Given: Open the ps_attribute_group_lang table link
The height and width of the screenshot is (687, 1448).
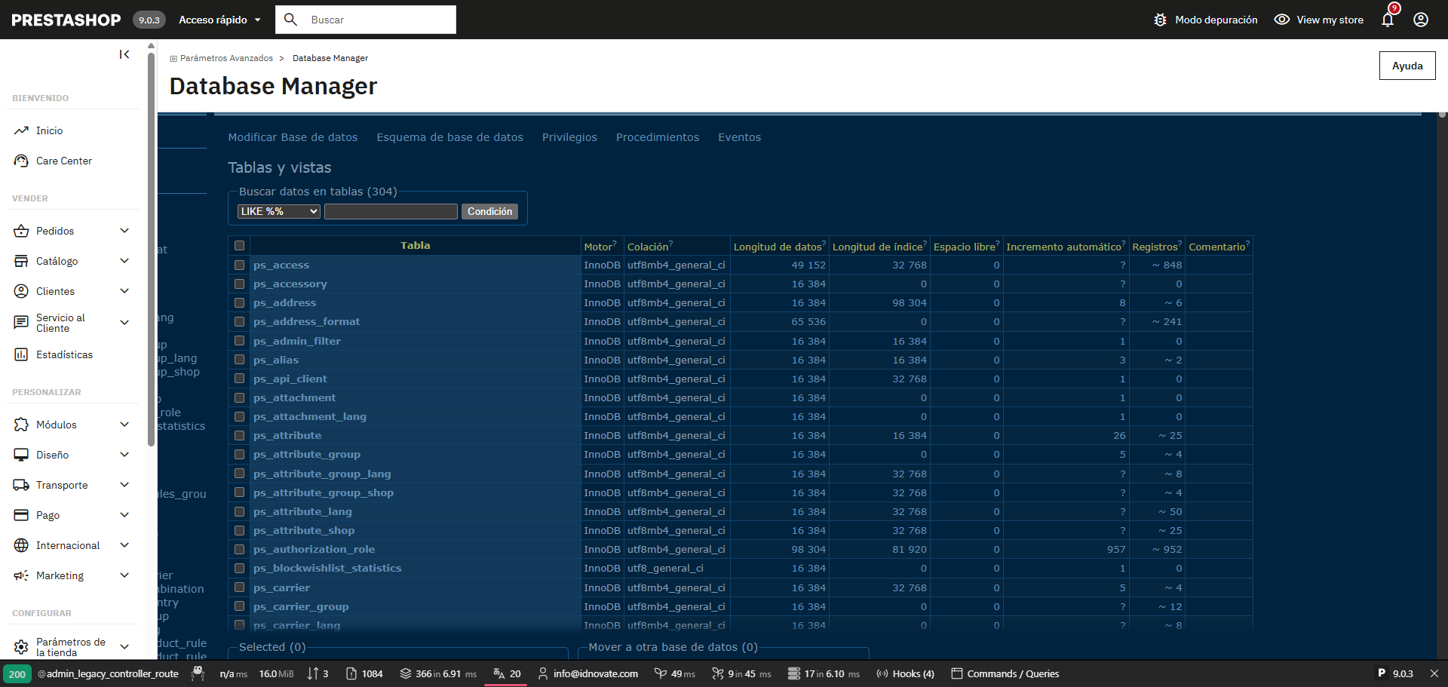Looking at the screenshot, I should point(322,474).
